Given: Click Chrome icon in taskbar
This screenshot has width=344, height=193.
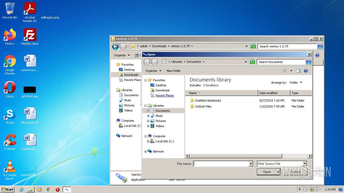Looking at the screenshot, I should pyautogui.click(x=49, y=190).
